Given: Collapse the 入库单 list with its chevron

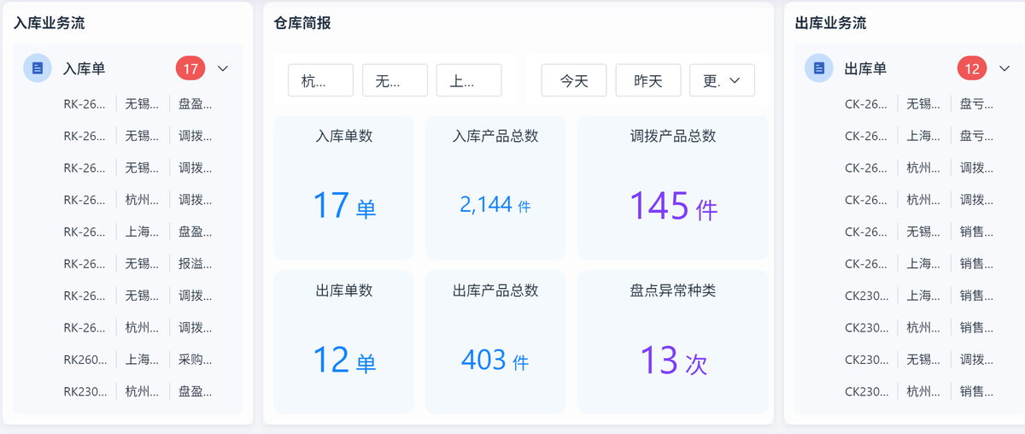Looking at the screenshot, I should click(223, 68).
